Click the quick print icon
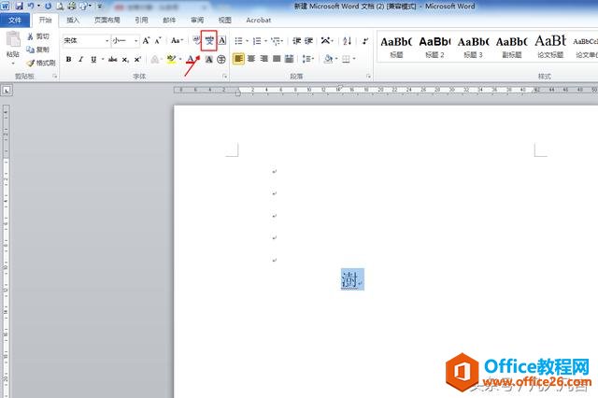Viewport: 598px width, 398px height. click(x=71, y=7)
